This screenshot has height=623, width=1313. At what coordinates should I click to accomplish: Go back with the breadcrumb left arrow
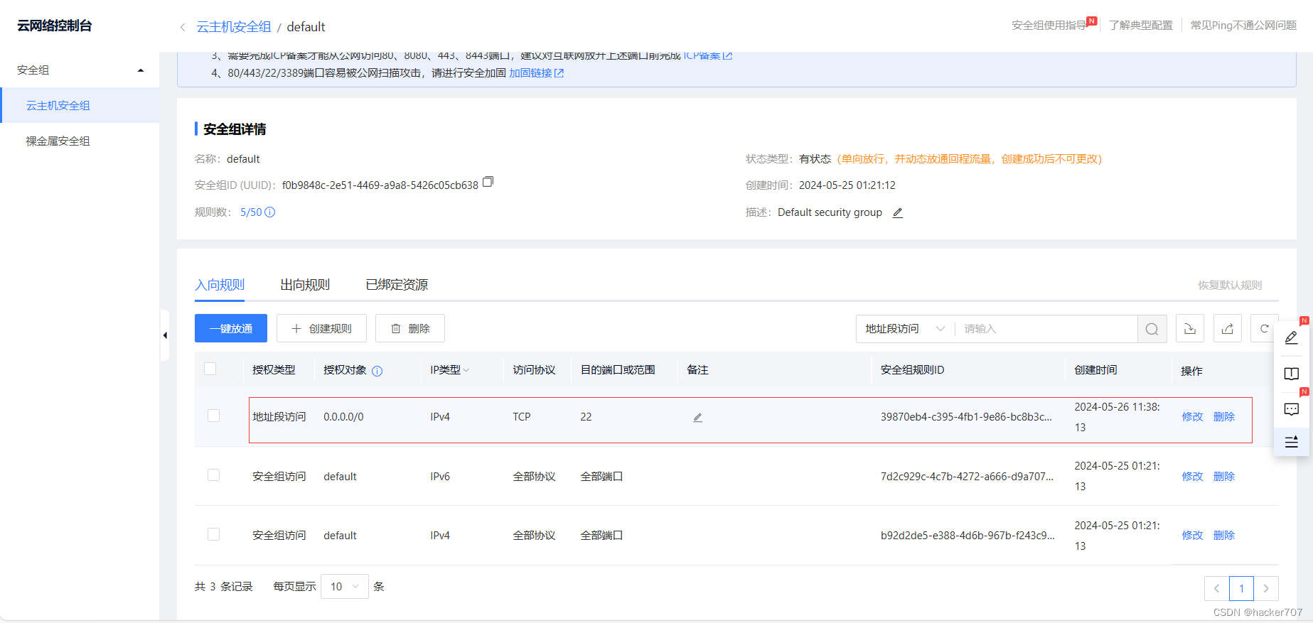(183, 27)
